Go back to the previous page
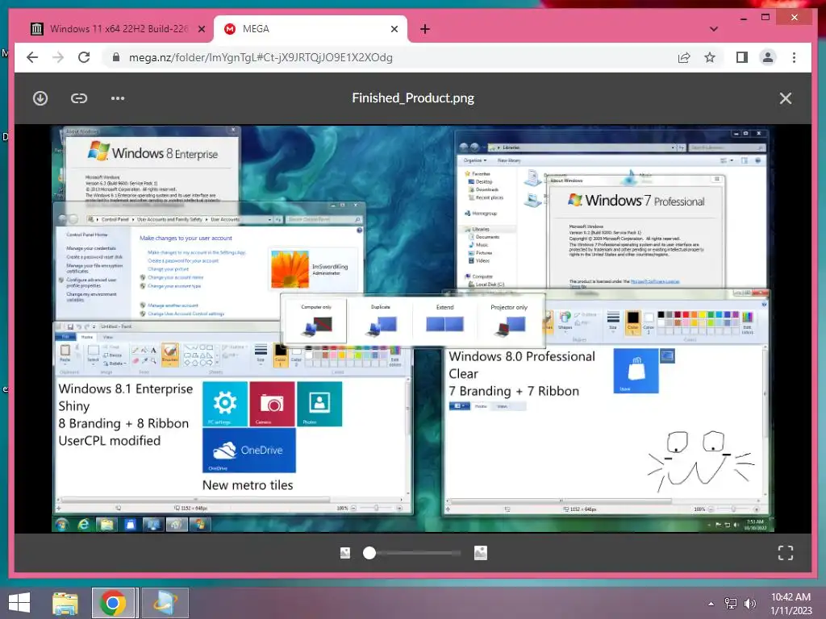Screen dimensions: 826x619 [32, 57]
